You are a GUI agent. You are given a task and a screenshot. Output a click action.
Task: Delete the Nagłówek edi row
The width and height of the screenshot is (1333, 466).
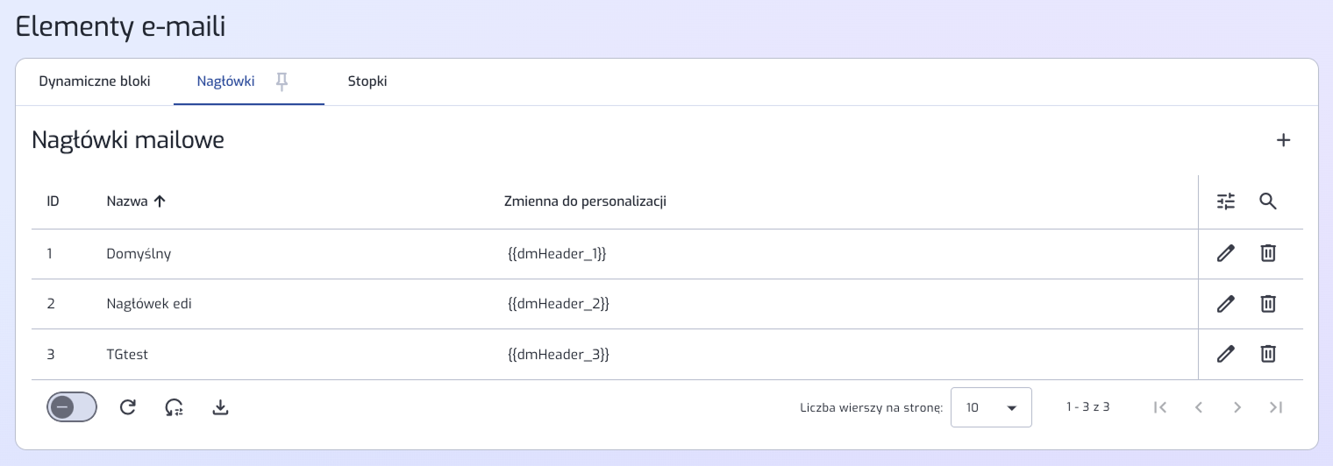1268,304
